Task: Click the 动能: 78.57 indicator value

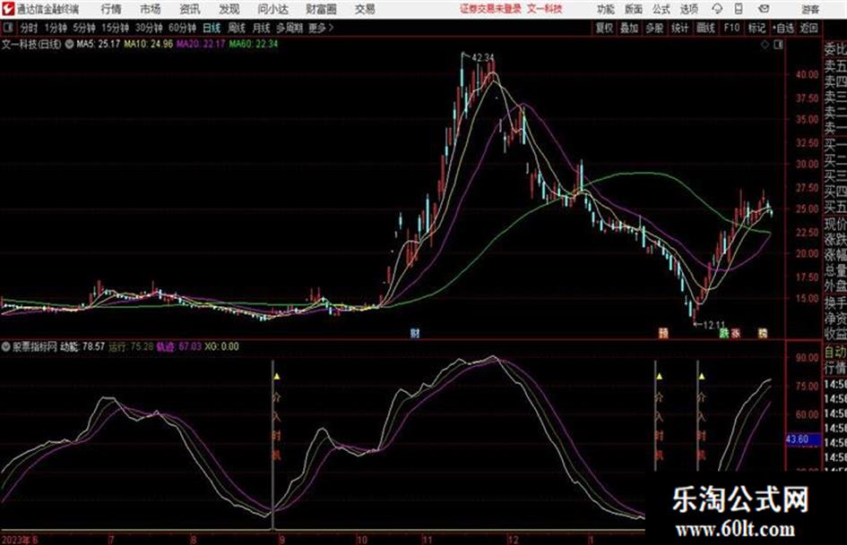Action: coord(82,347)
